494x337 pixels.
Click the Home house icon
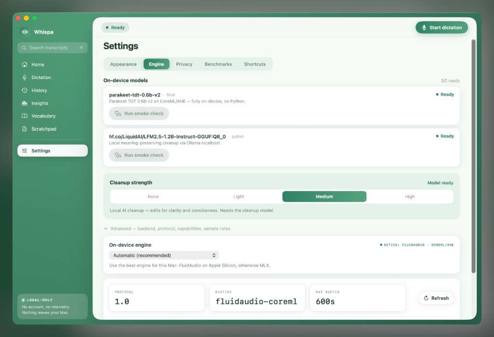25,65
